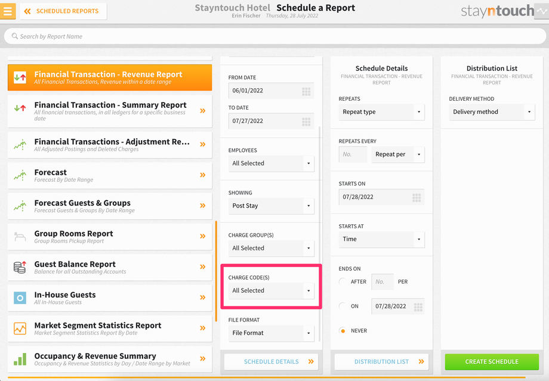
Task: Edit the From Date field
Action: [x=272, y=91]
